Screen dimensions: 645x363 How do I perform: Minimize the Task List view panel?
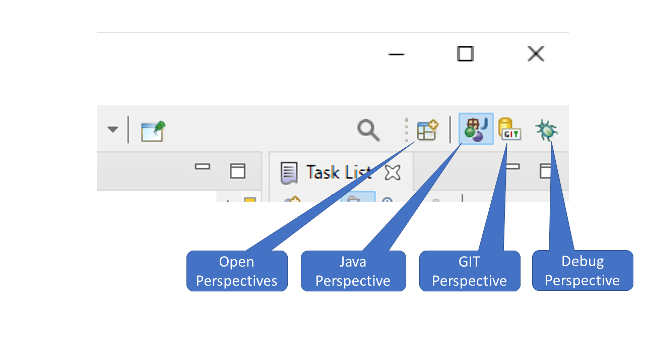coord(513,167)
